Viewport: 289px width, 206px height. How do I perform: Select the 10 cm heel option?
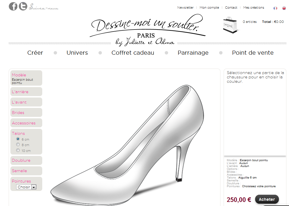(x=18, y=150)
